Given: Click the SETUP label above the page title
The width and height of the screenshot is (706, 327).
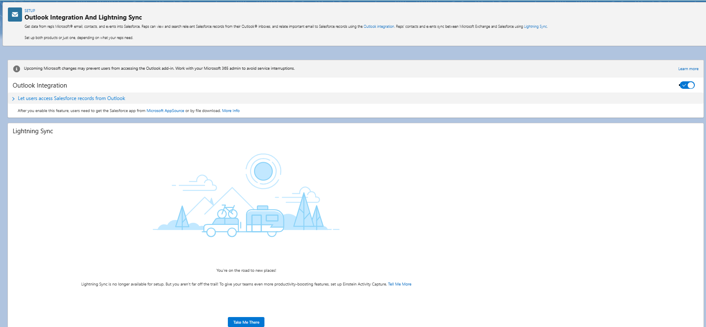Looking at the screenshot, I should tap(30, 11).
